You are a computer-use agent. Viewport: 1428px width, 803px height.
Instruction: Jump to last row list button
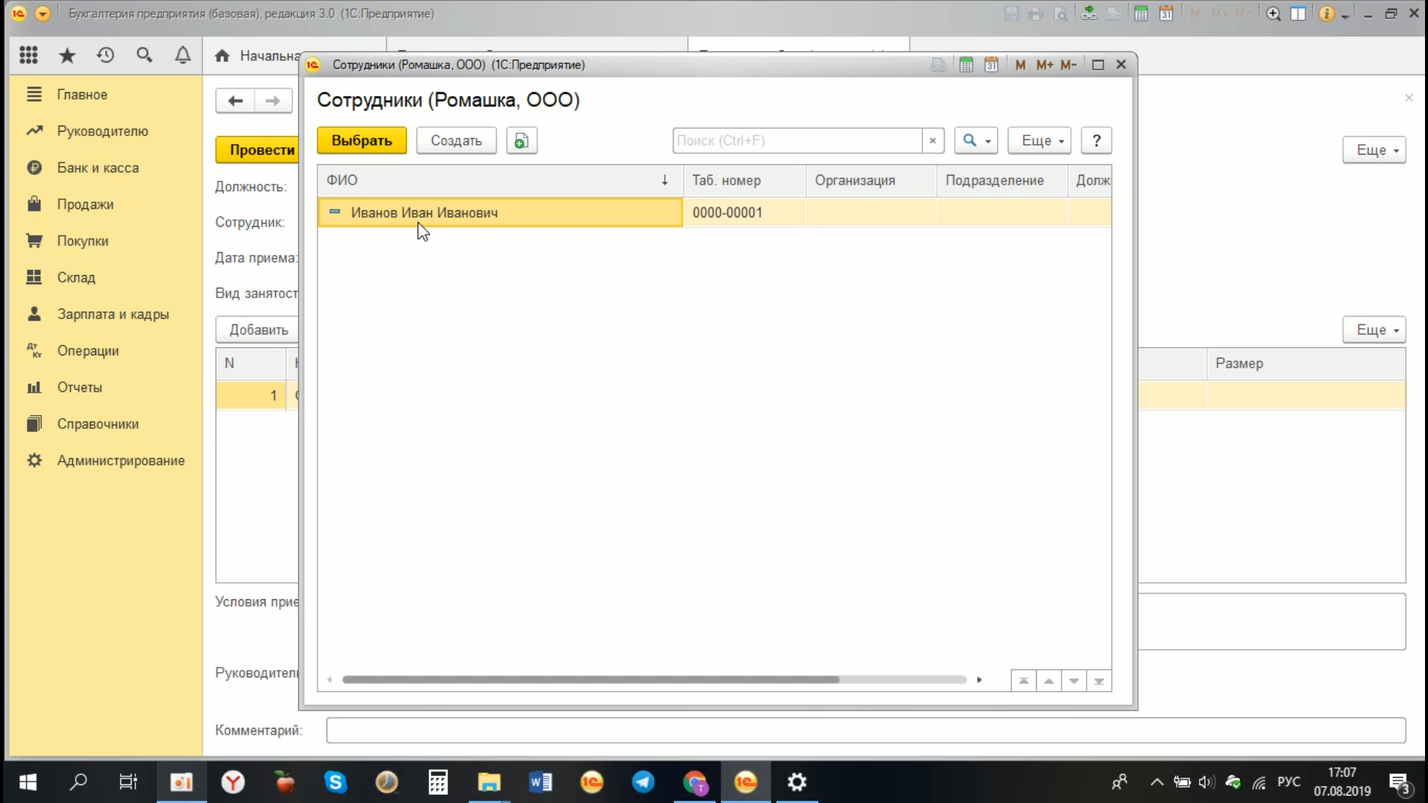tap(1099, 680)
